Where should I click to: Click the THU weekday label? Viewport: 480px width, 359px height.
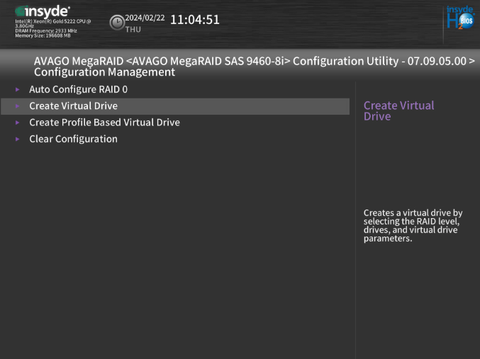(133, 30)
